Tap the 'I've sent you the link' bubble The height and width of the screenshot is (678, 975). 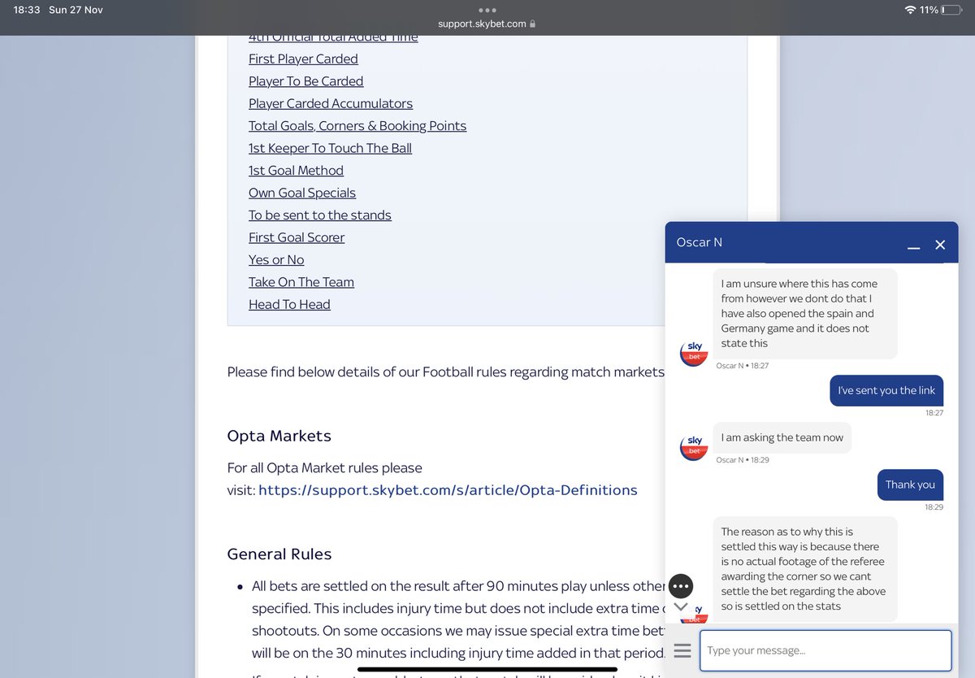886,390
